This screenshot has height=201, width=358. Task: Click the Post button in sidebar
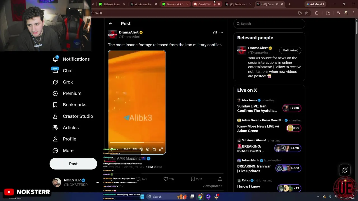coord(73,164)
